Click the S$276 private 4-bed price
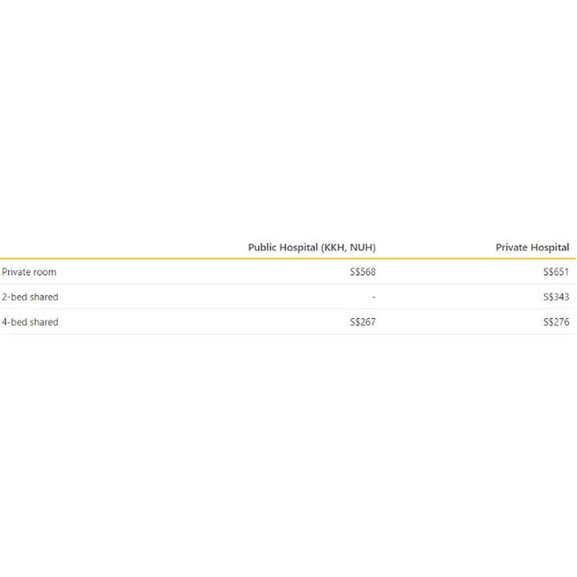Viewport: 577px width, 577px height. click(x=556, y=322)
